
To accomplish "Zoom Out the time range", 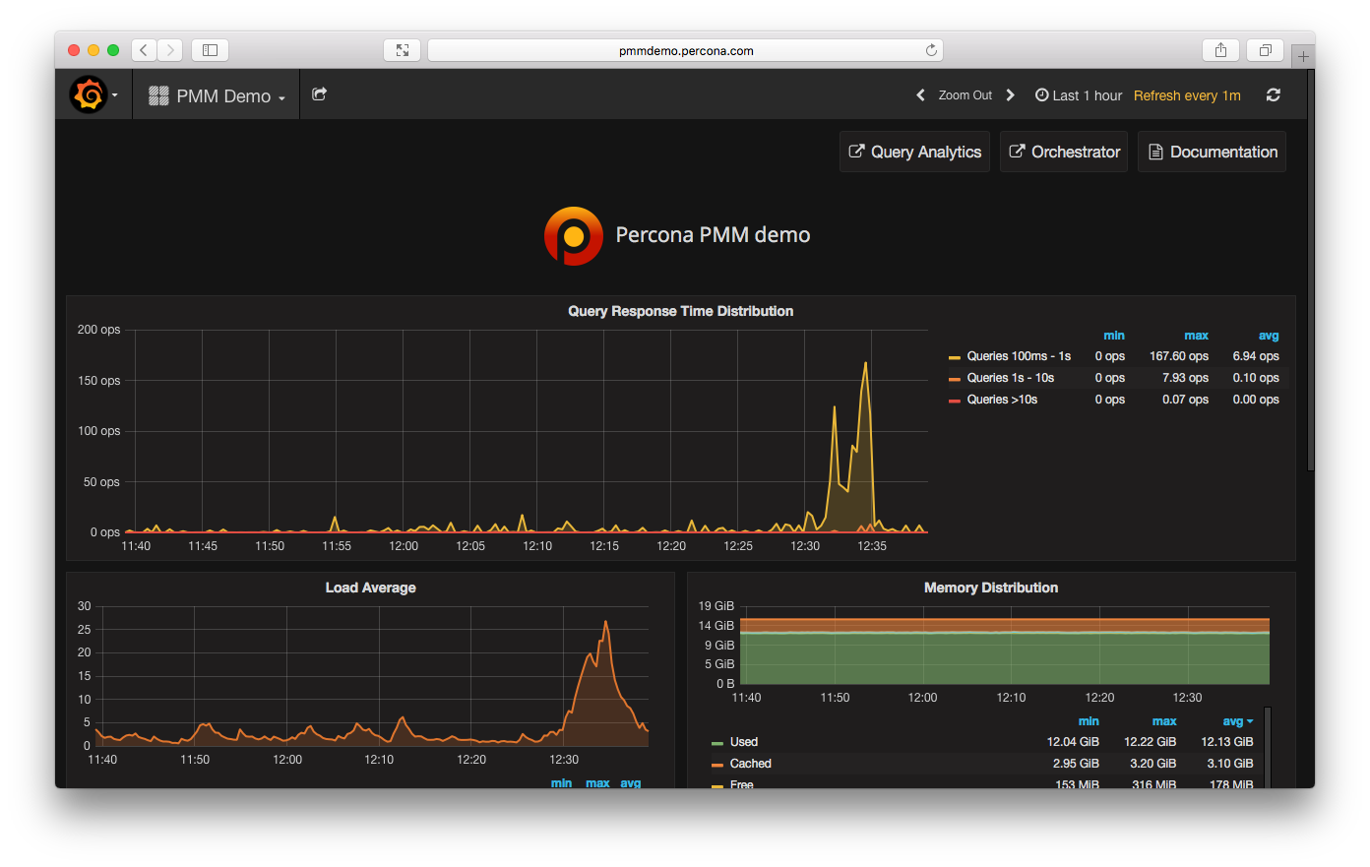I will pyautogui.click(x=965, y=95).
